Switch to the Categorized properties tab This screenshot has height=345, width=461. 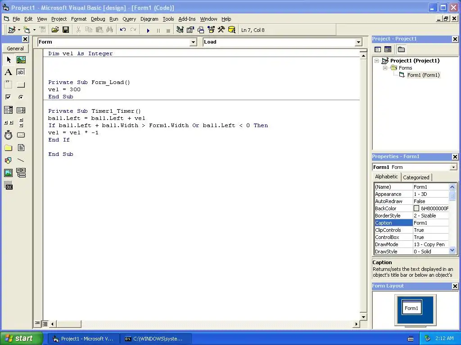416,177
